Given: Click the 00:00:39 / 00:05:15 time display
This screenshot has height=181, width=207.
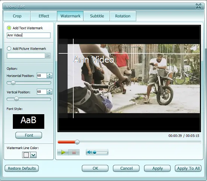Looking at the screenshot, I should [184, 136].
